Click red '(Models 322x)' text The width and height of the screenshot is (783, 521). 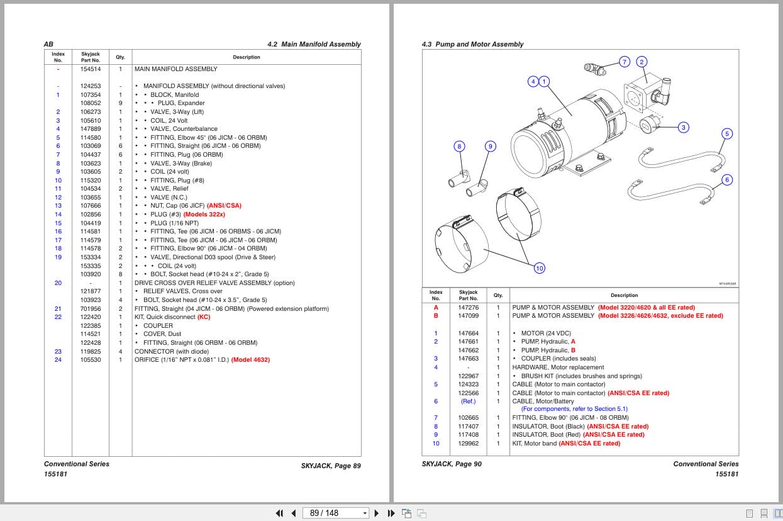pos(204,215)
